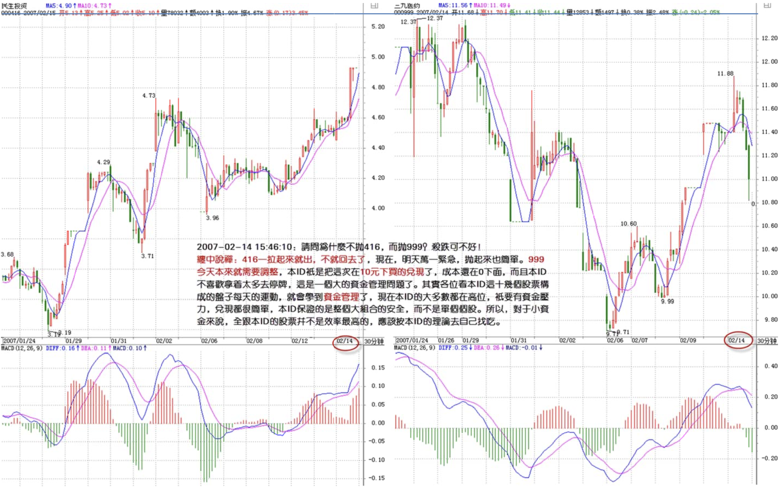Click the 民生投资 stock name label
Viewport: 781px width, 488px height.
tap(14, 6)
